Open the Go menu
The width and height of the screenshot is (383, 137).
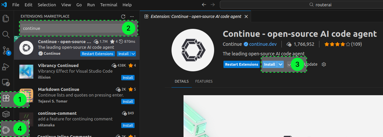pos(79,5)
